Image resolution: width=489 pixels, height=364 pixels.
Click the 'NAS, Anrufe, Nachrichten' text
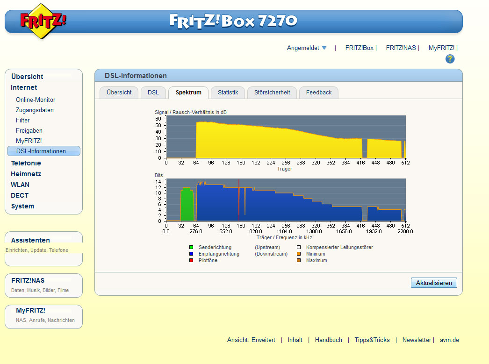[45, 320]
